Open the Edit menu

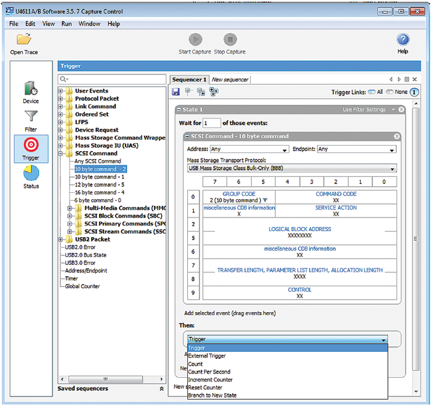click(30, 24)
